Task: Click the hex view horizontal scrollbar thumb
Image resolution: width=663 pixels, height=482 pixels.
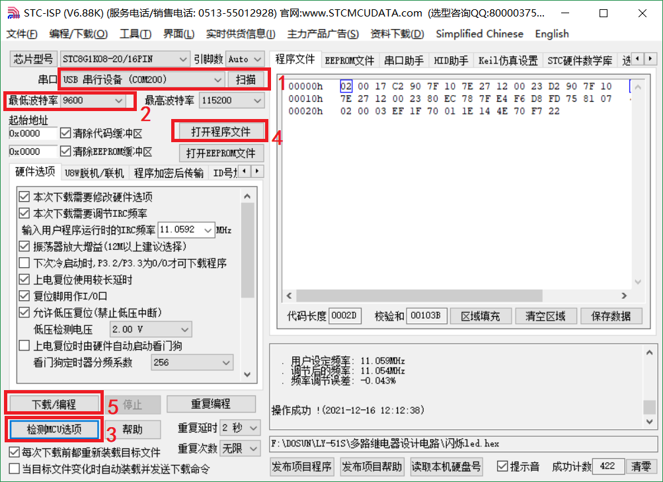Action: click(x=419, y=296)
